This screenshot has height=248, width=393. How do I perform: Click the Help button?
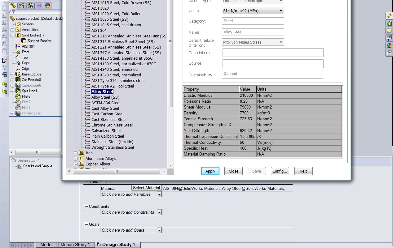pyautogui.click(x=303, y=171)
